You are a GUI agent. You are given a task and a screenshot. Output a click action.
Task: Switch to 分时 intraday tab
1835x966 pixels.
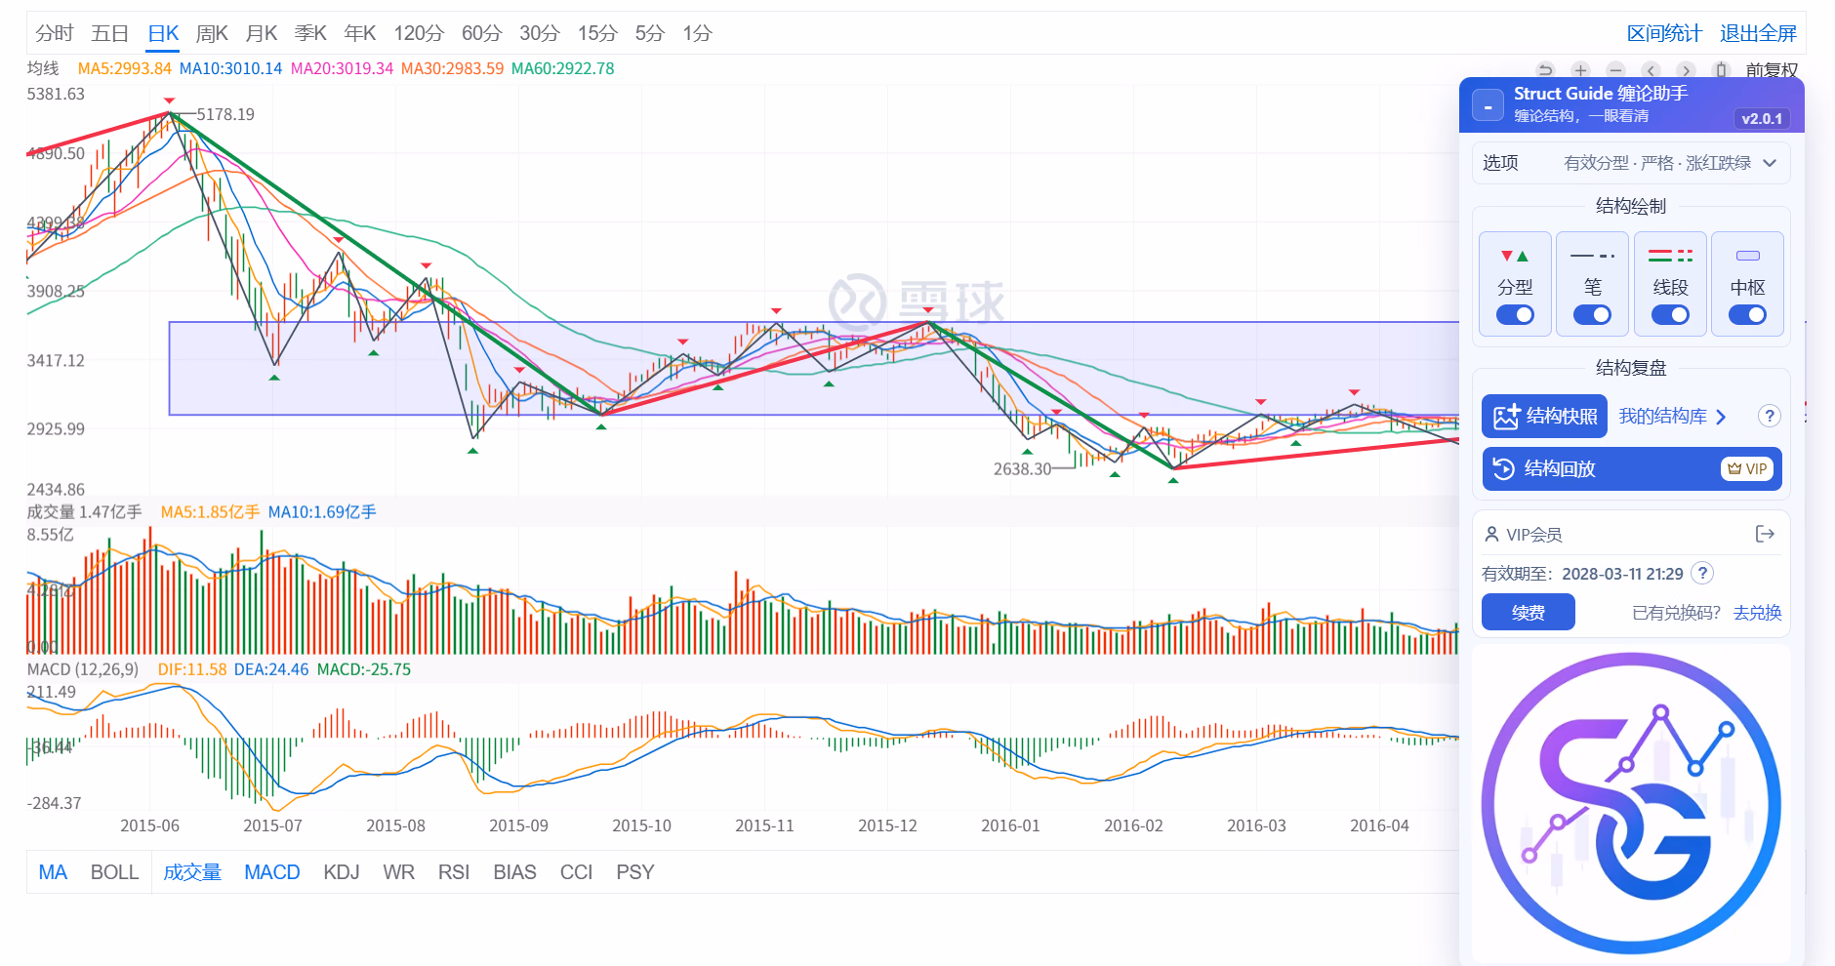coord(55,33)
